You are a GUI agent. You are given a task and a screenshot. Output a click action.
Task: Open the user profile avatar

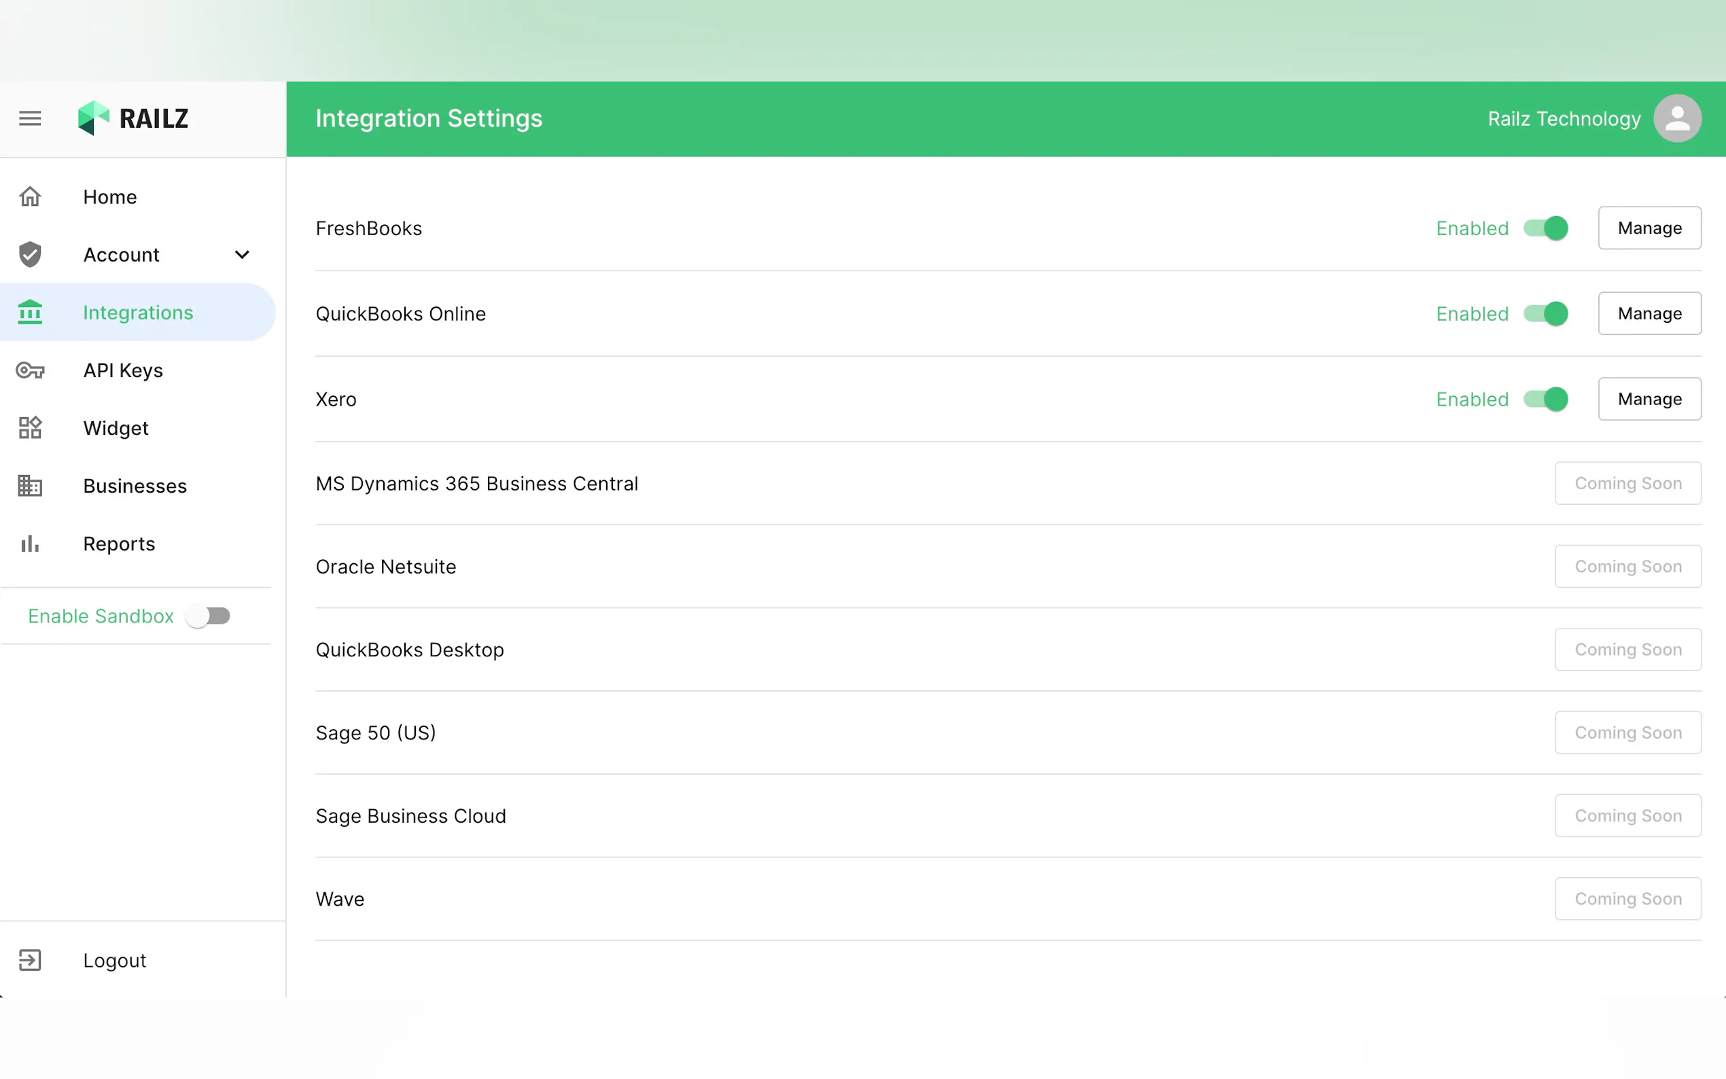(1677, 118)
